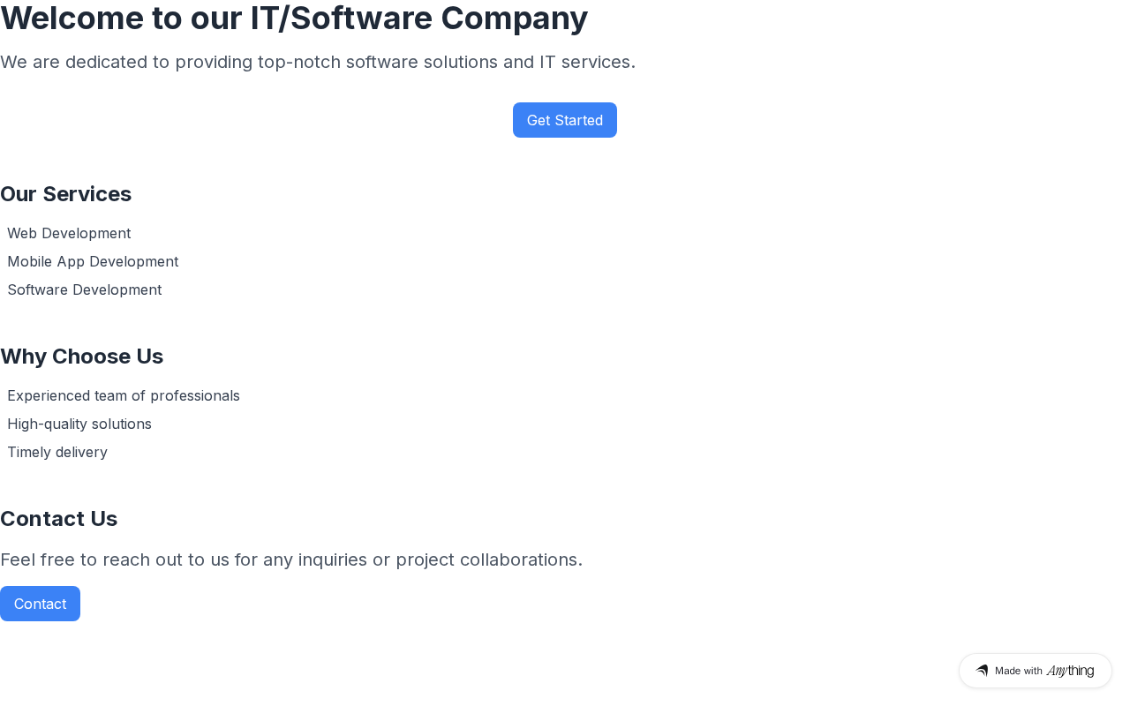Open the "Made with" badge text

1019,671
